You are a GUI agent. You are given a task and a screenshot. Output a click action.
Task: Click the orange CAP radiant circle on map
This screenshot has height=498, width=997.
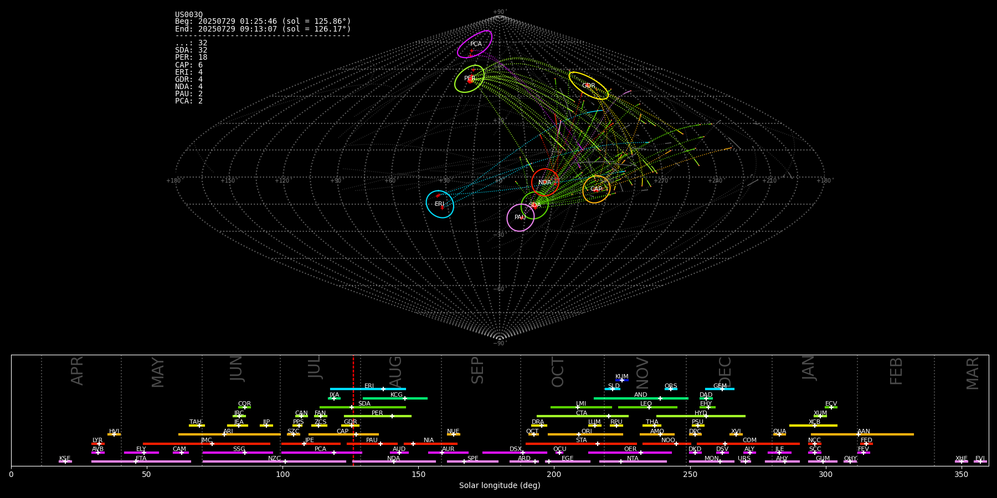[596, 189]
